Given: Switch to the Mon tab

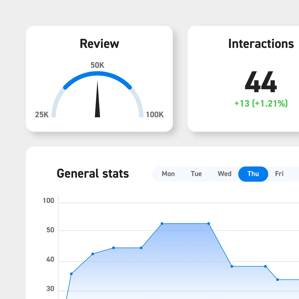Looking at the screenshot, I should click(168, 174).
